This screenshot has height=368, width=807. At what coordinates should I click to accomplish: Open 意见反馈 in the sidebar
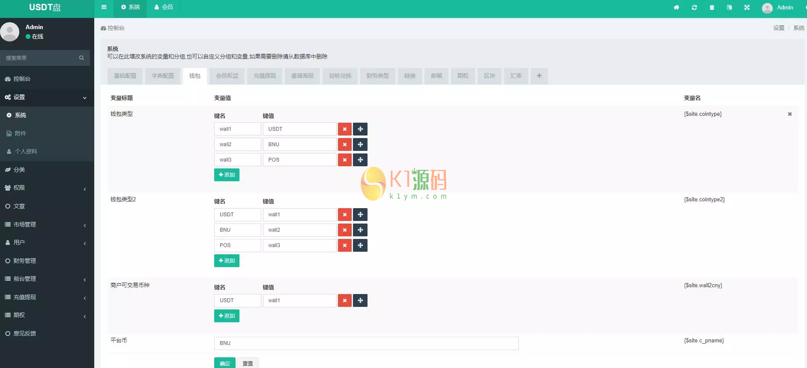(47, 333)
